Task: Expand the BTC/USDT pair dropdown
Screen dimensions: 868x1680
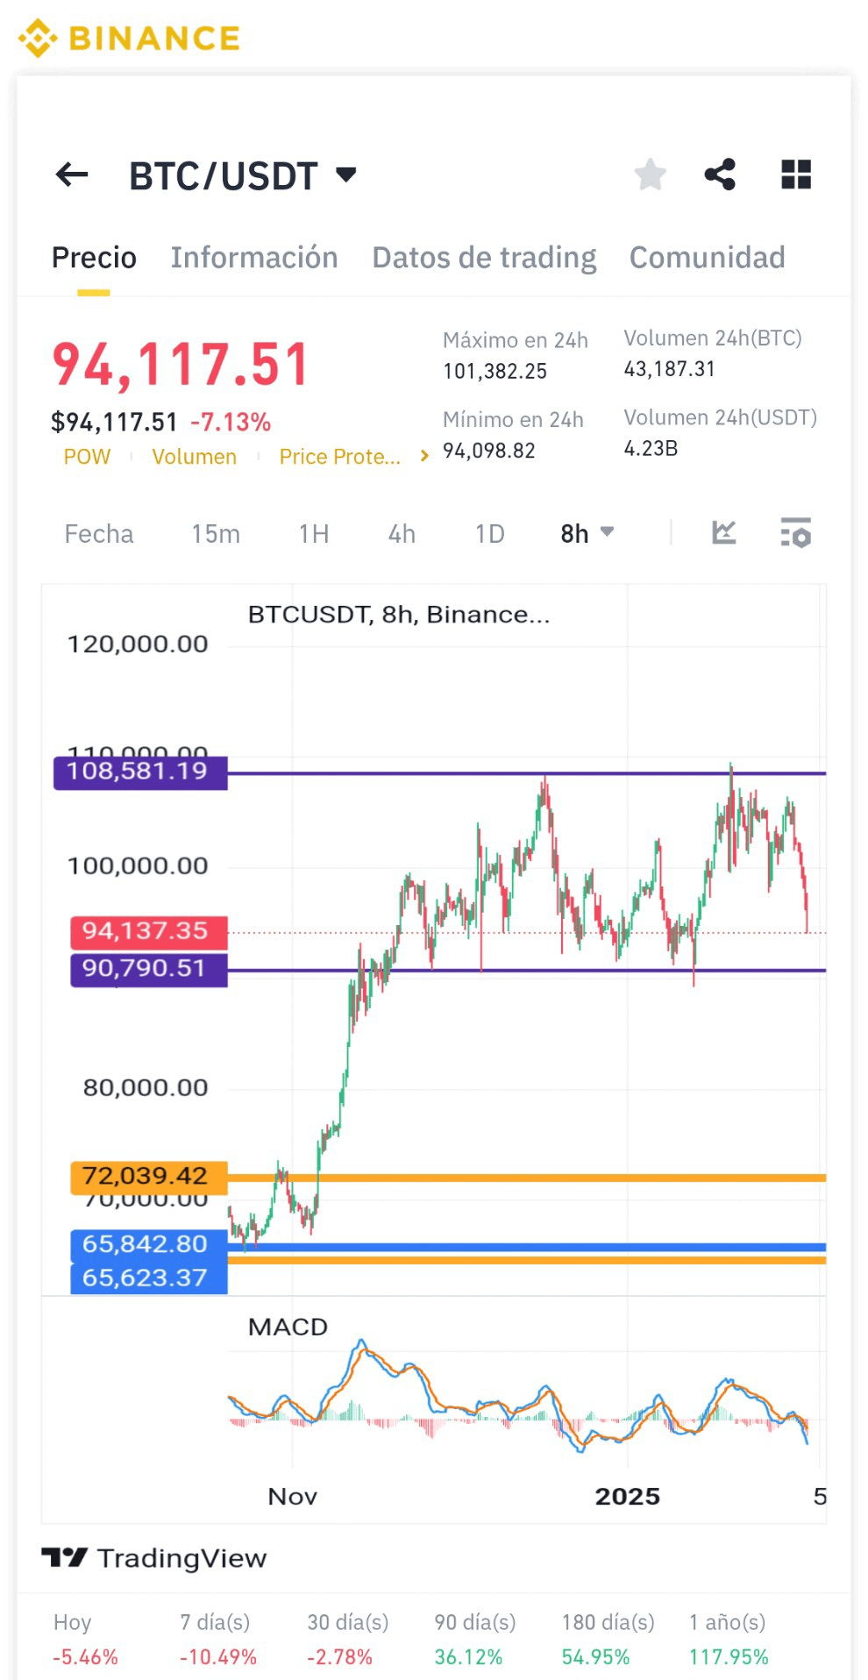Action: [346, 174]
